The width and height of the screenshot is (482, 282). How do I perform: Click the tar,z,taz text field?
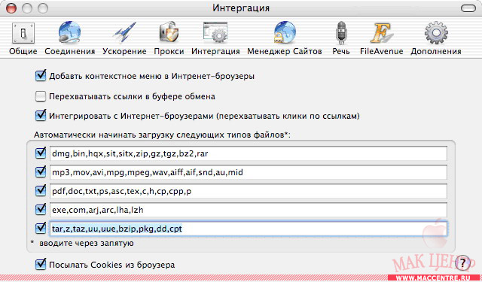[249, 229]
